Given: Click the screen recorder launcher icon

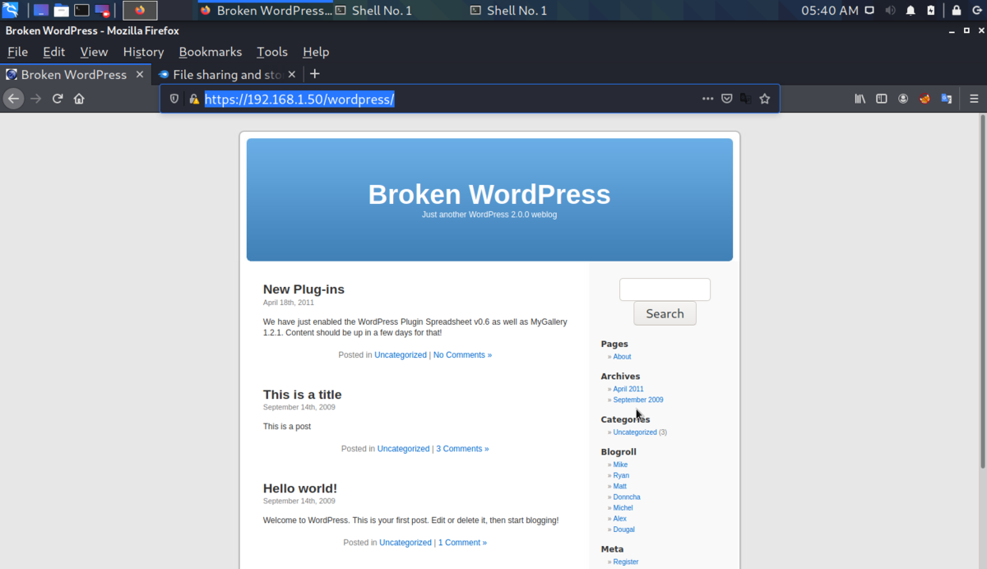Looking at the screenshot, I should tap(102, 11).
